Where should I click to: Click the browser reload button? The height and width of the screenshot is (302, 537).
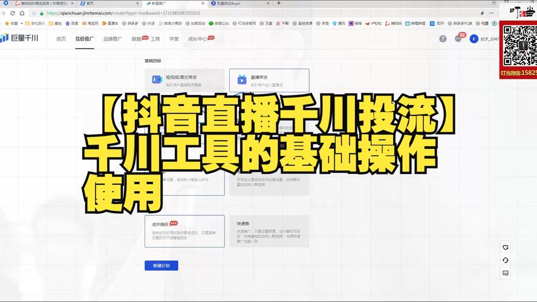(13, 13)
